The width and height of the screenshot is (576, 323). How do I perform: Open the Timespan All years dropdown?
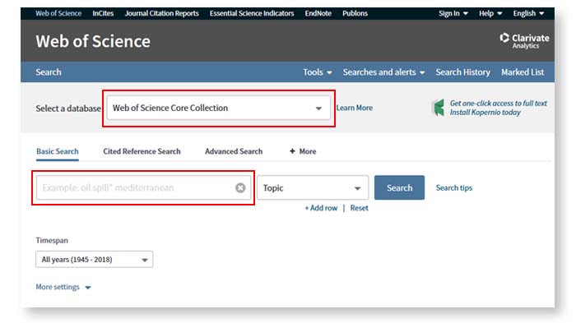click(95, 260)
